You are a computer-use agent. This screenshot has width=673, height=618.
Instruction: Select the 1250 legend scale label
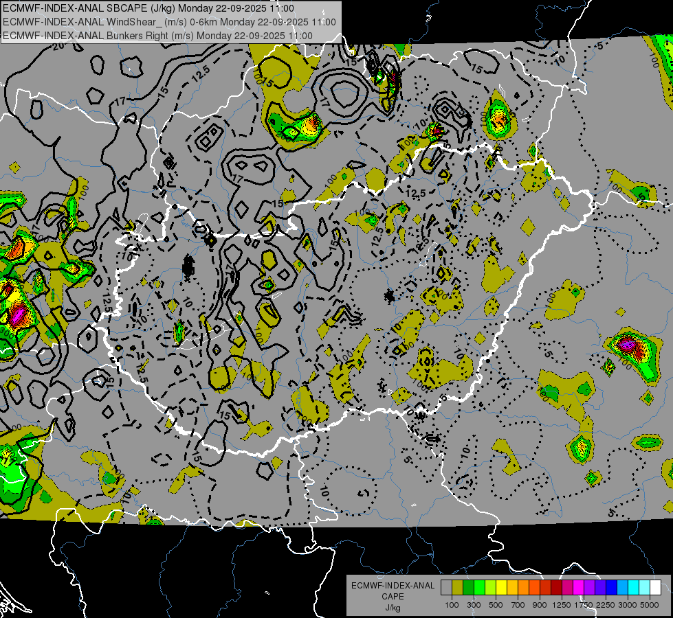coord(562,605)
